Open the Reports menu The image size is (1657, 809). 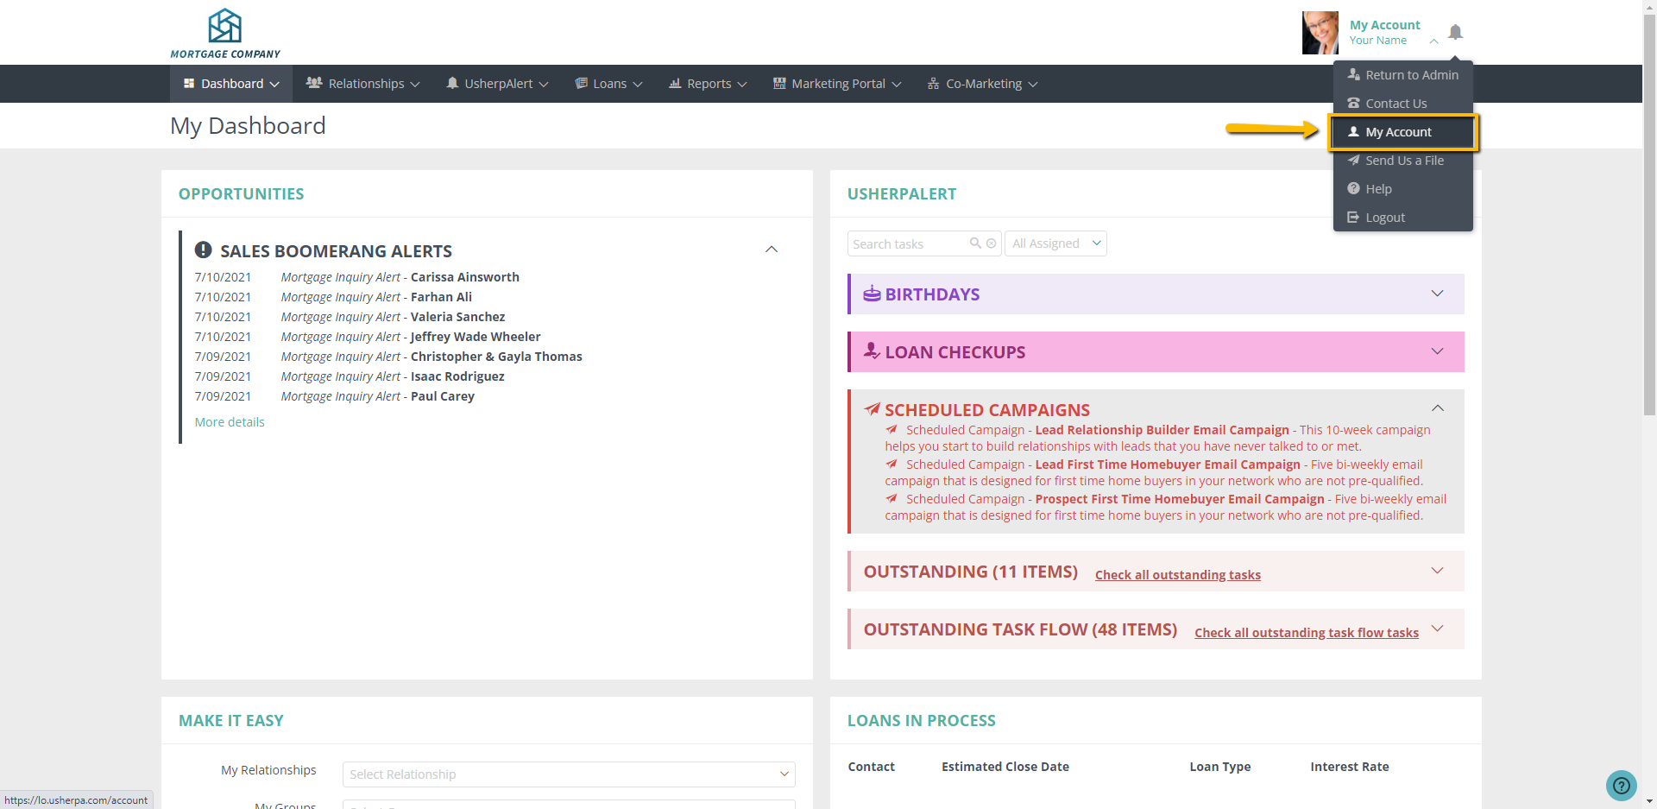(x=708, y=84)
